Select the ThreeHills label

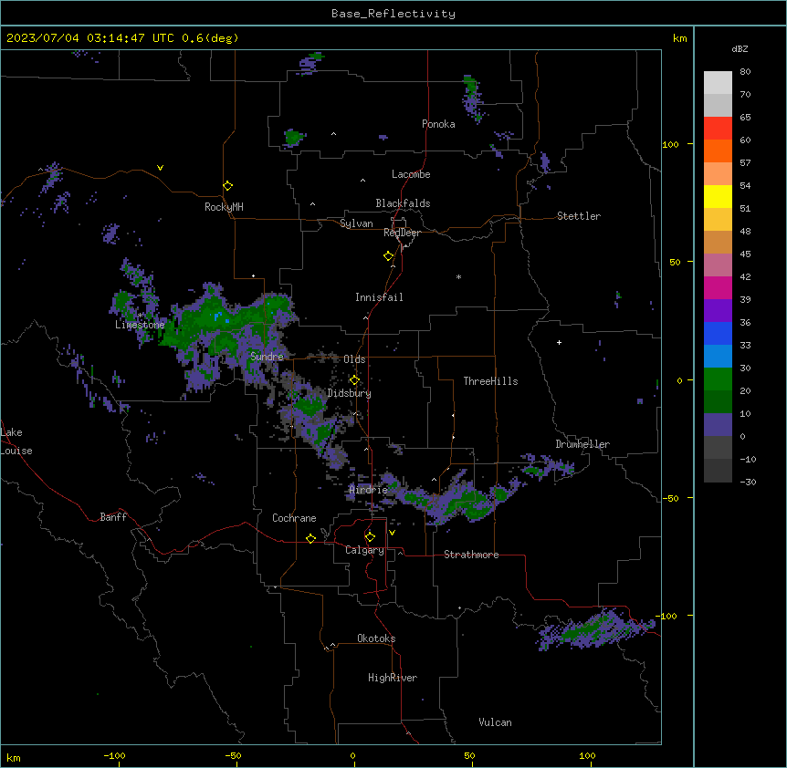point(490,381)
